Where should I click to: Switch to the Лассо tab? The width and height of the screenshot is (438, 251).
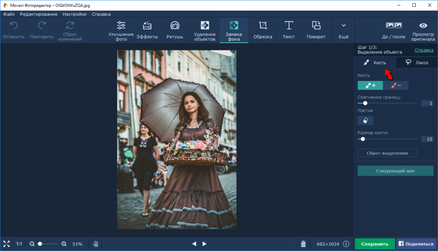click(x=417, y=62)
